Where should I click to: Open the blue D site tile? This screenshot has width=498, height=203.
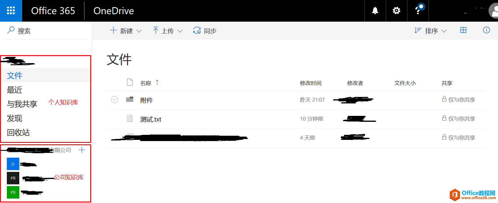(x=13, y=164)
